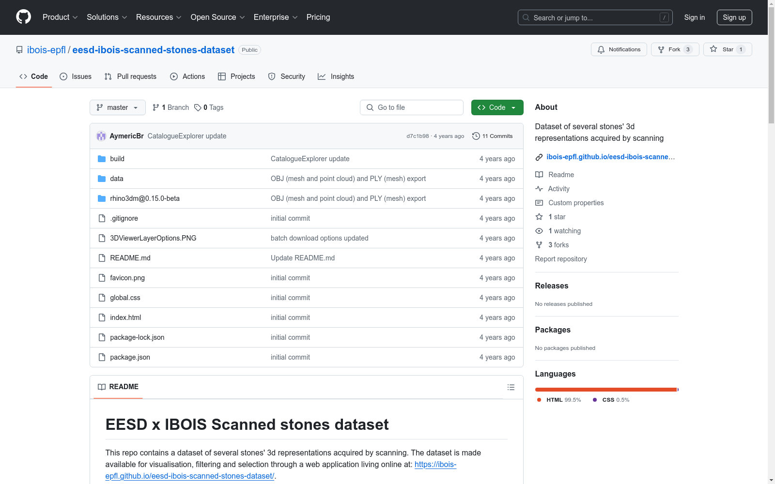Click the 'Search or jump to...' field

[595, 17]
